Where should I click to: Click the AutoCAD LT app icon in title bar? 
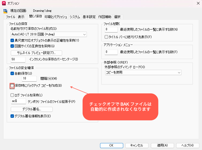coord(4,3)
